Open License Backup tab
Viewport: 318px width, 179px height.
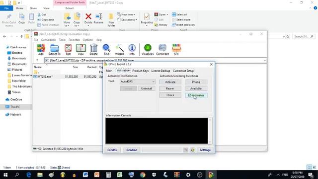click(160, 71)
